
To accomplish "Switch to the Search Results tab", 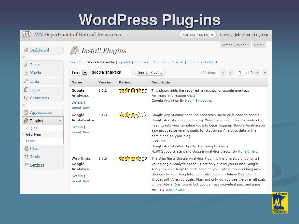I will pyautogui.click(x=100, y=62).
